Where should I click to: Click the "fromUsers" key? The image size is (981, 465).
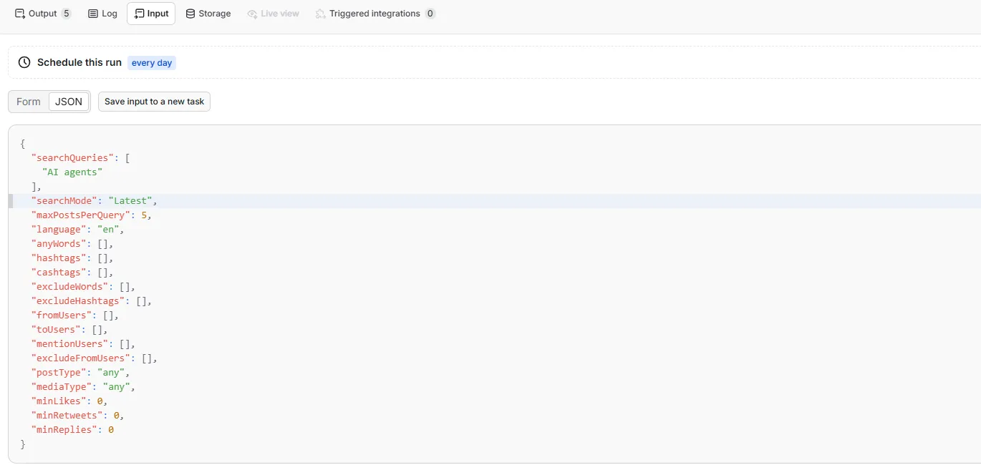point(62,315)
